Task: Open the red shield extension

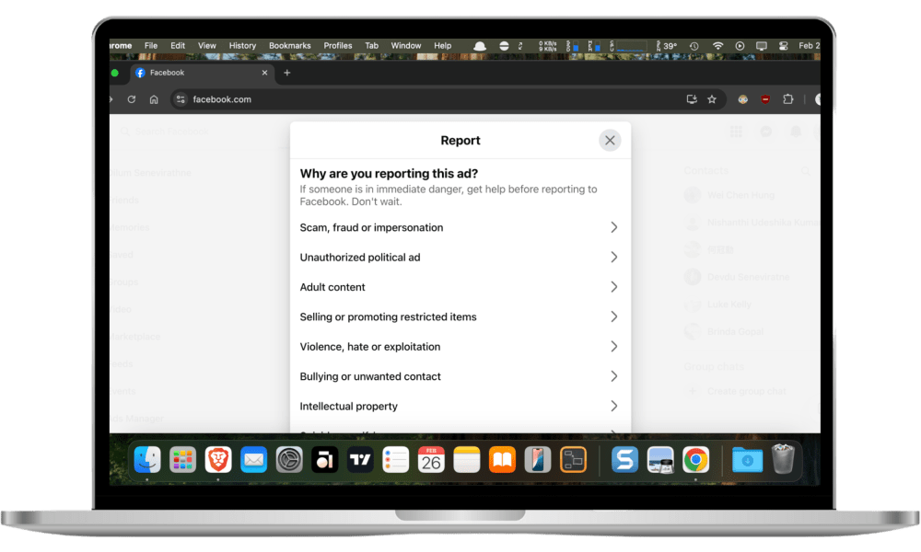Action: [x=765, y=99]
